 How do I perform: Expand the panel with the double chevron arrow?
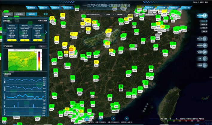tap(46, 14)
